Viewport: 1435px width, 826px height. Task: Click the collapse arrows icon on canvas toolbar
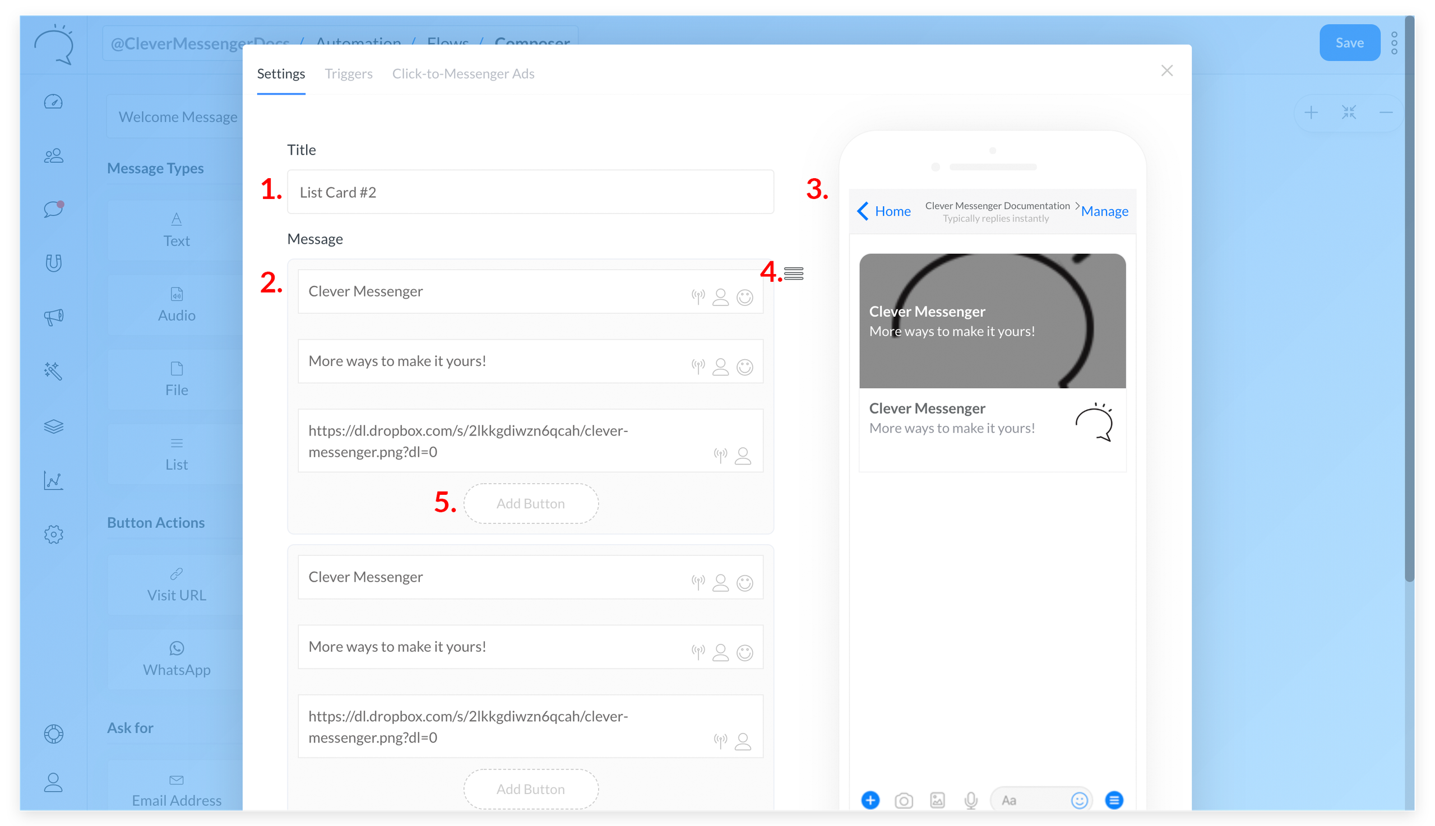1348,112
